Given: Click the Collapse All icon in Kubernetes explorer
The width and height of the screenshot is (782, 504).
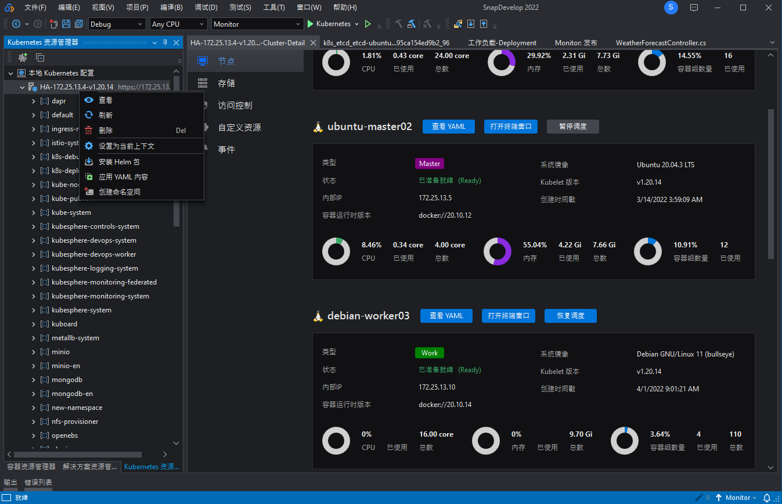Looking at the screenshot, I should pos(40,57).
